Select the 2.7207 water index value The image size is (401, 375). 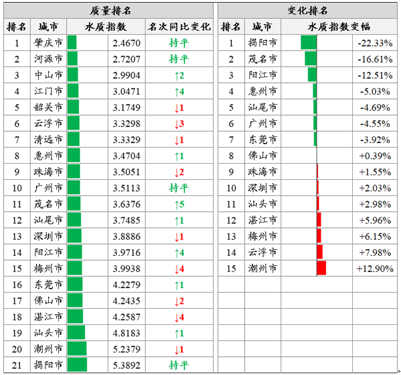click(125, 59)
